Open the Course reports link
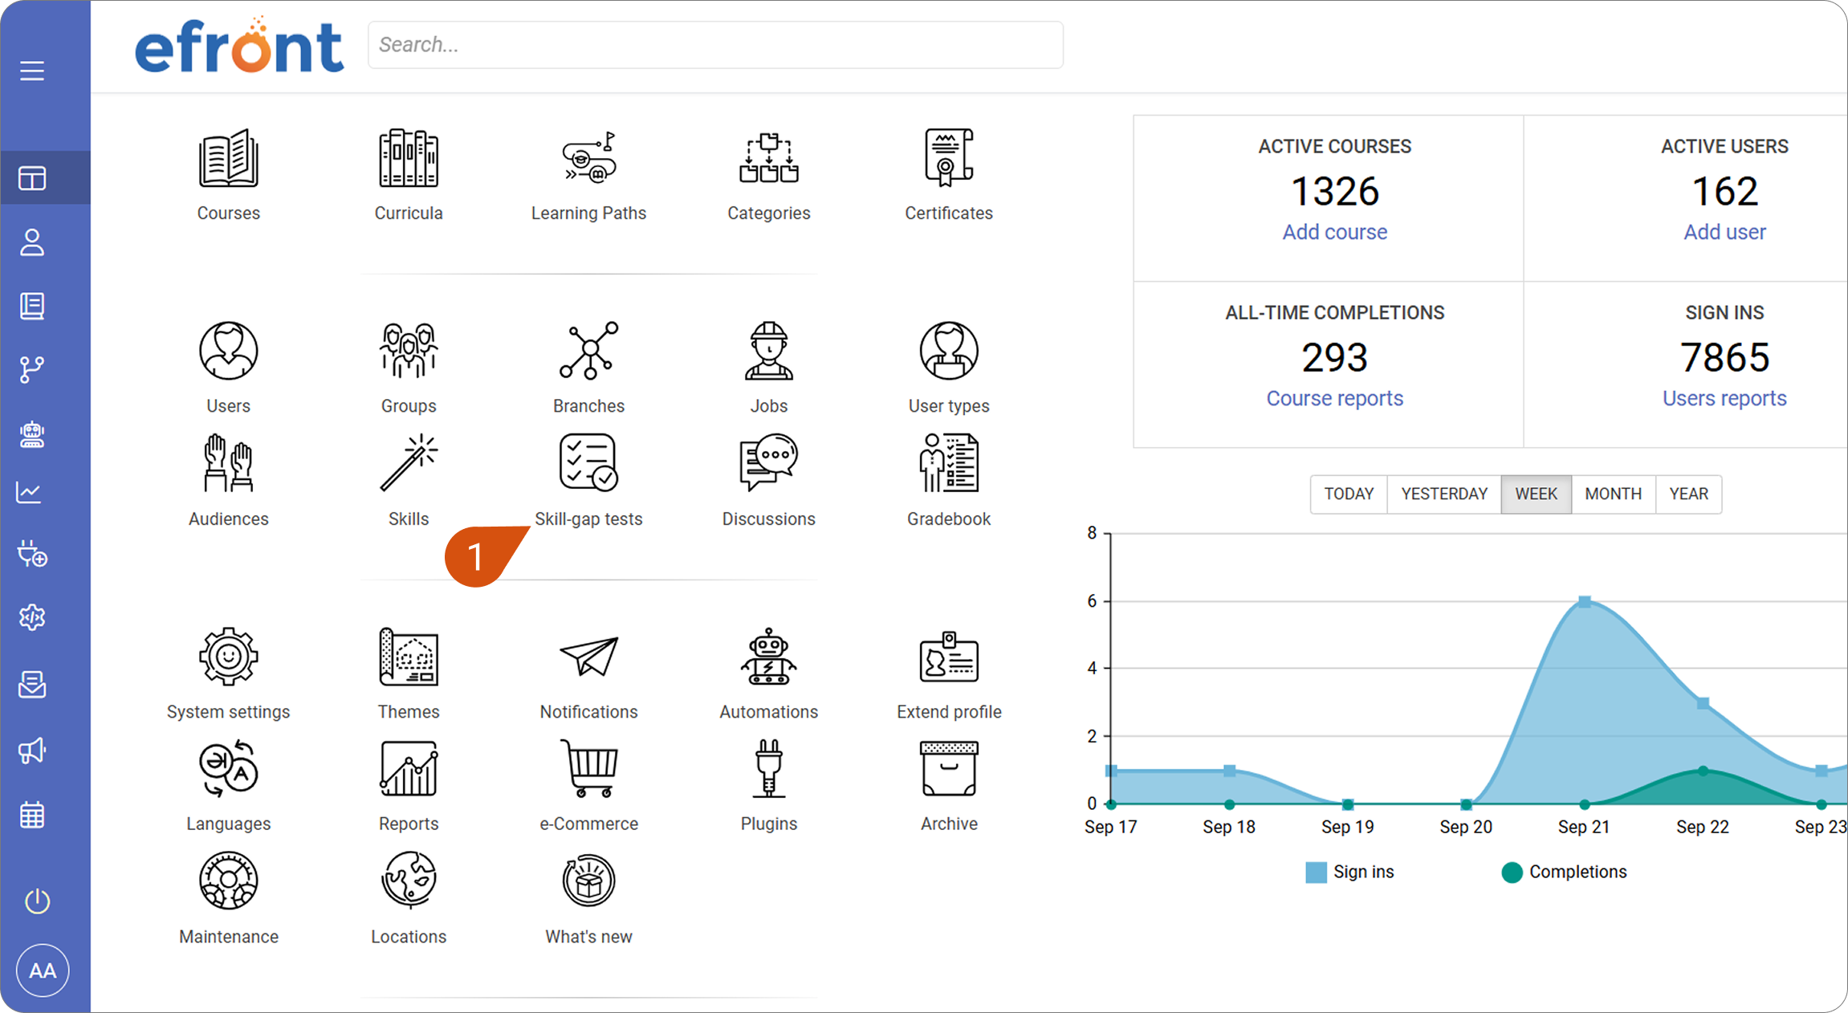Image resolution: width=1848 pixels, height=1013 pixels. pyautogui.click(x=1334, y=398)
